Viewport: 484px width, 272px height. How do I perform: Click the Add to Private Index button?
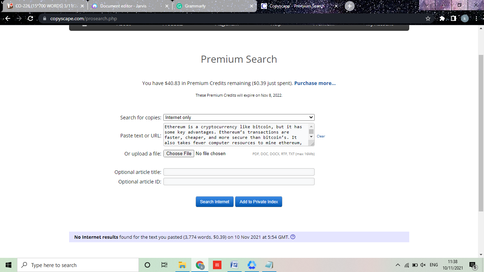[x=259, y=202]
